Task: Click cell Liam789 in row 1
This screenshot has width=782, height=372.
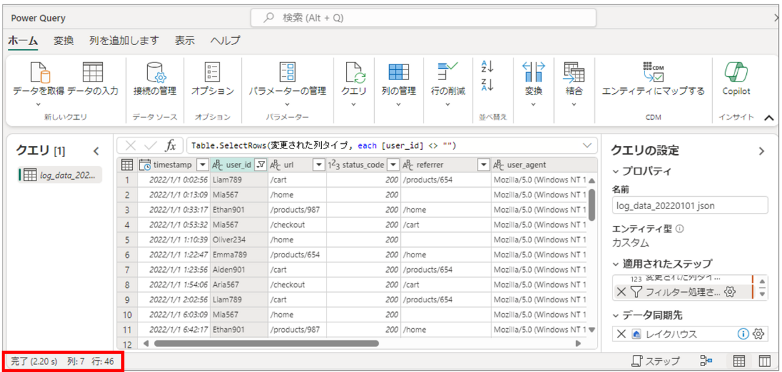Action: pyautogui.click(x=239, y=179)
